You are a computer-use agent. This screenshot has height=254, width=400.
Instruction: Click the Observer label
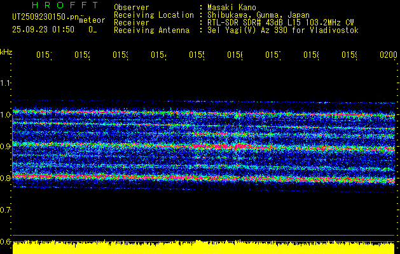(x=132, y=7)
